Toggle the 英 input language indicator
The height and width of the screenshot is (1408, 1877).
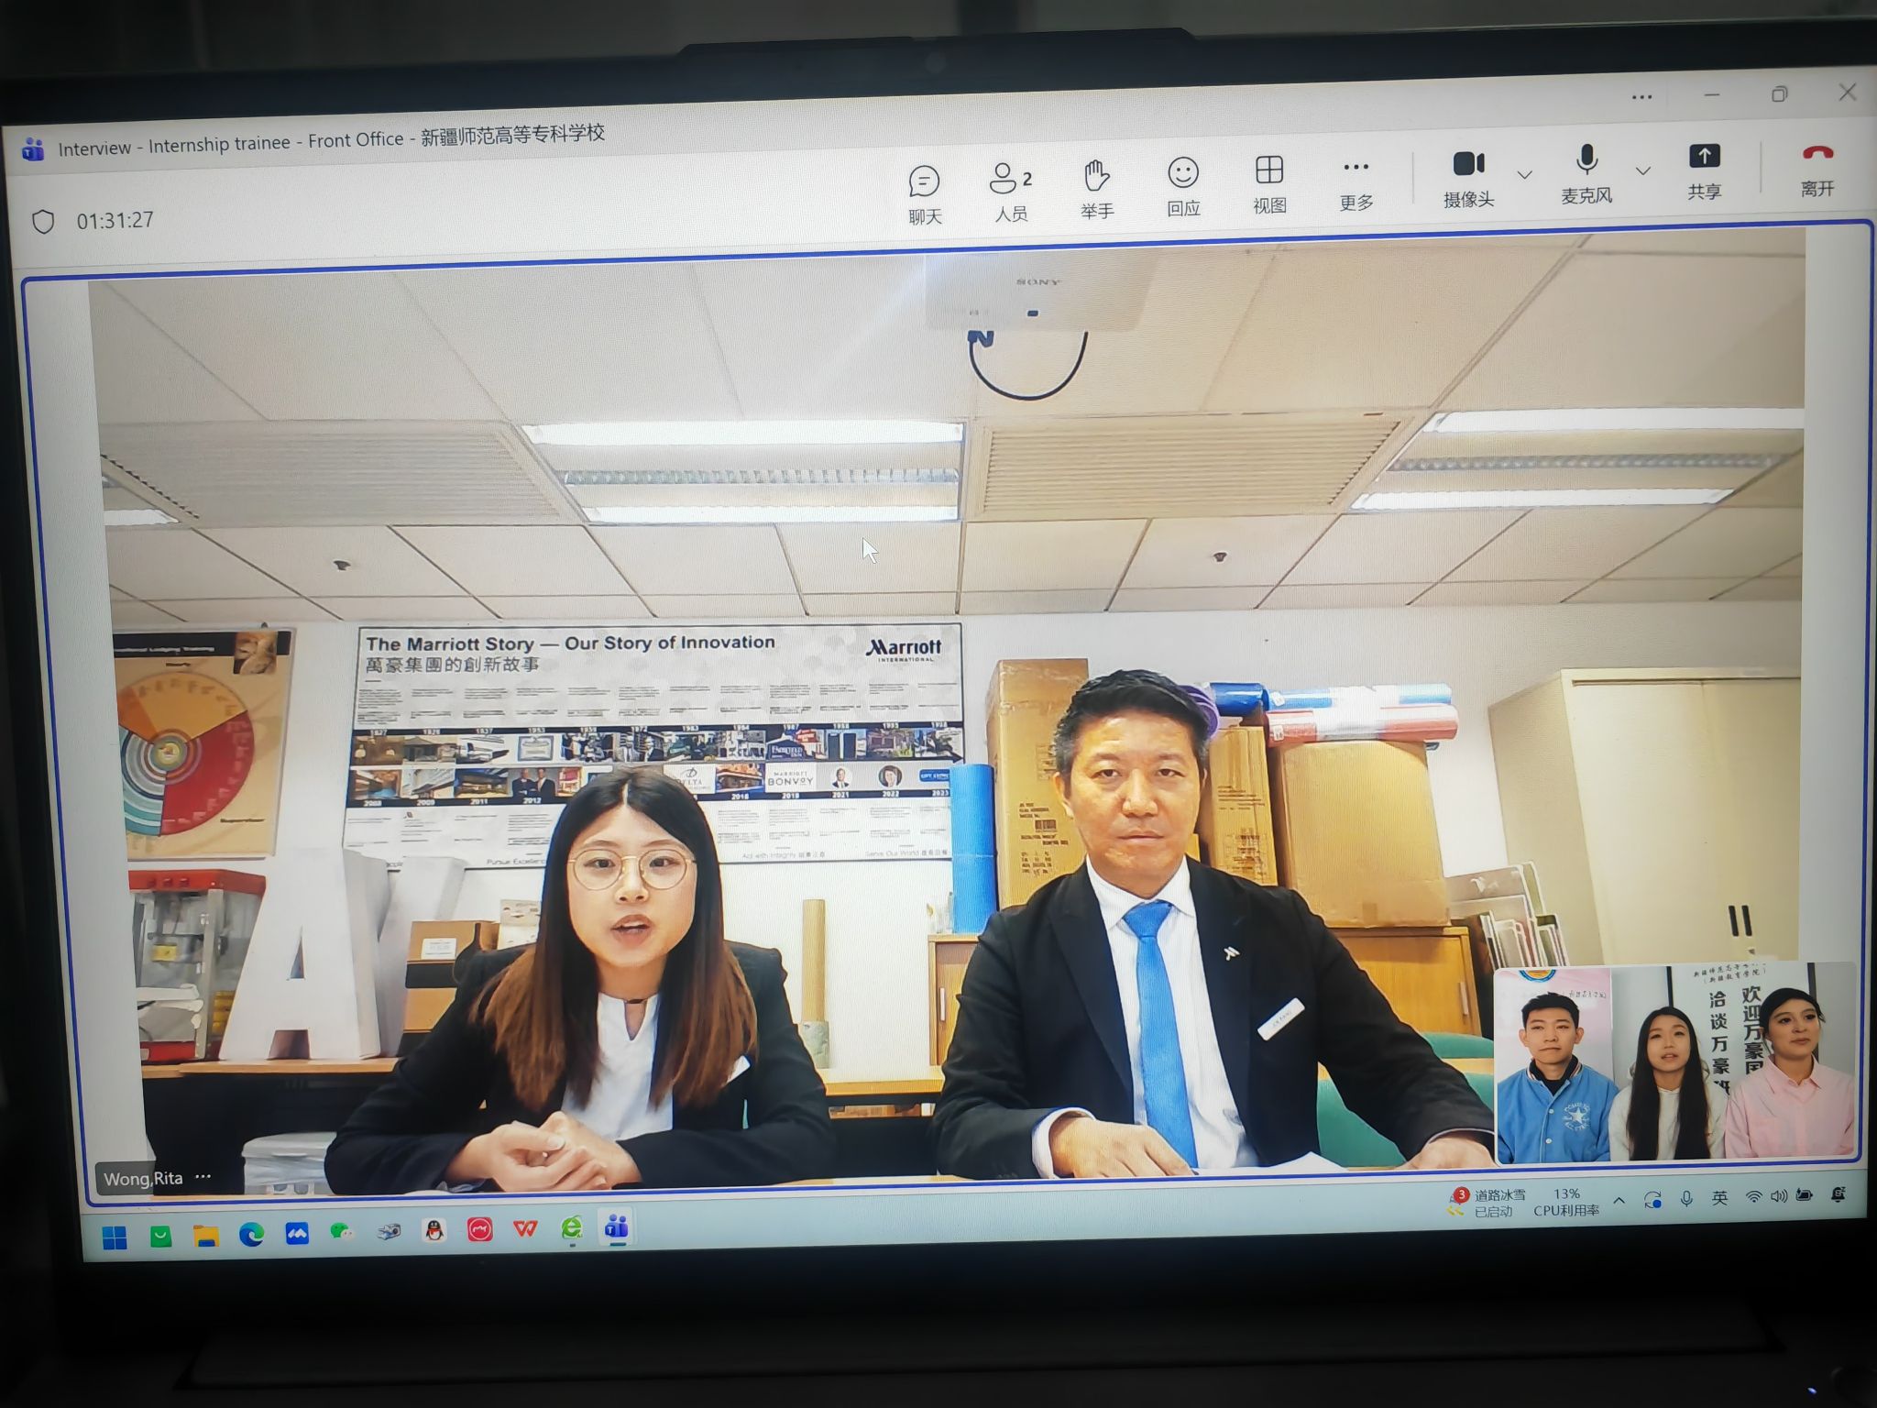pyautogui.click(x=1719, y=1198)
